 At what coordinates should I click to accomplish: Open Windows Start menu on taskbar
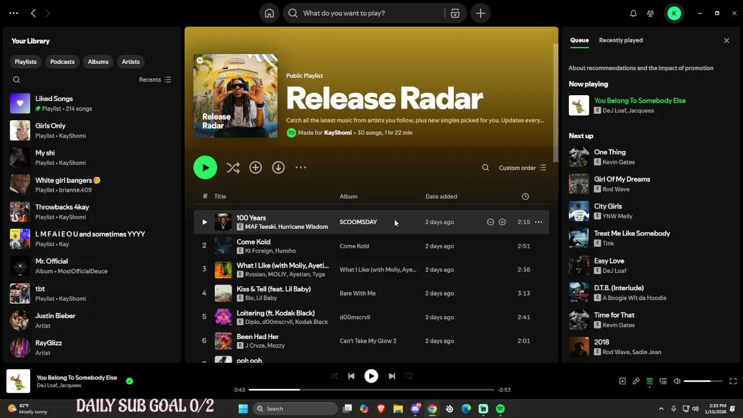[243, 409]
